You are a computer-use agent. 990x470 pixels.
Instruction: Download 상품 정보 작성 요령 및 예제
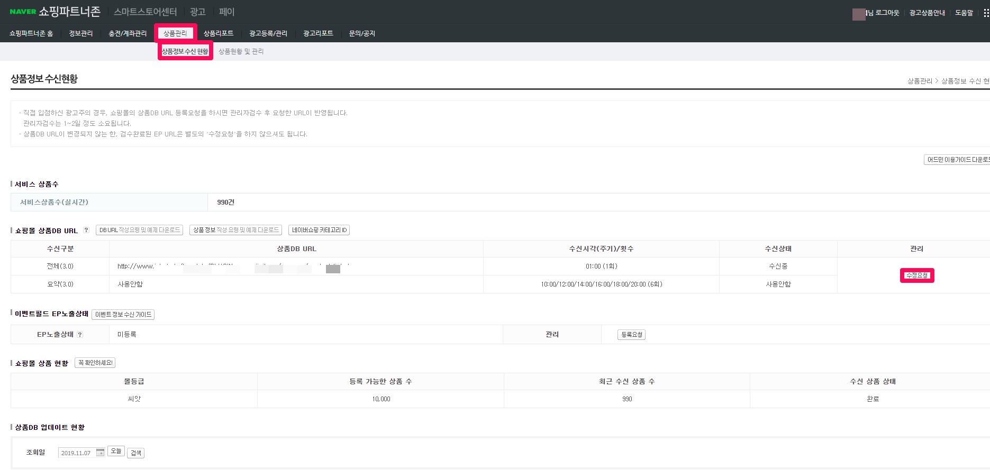(x=235, y=230)
